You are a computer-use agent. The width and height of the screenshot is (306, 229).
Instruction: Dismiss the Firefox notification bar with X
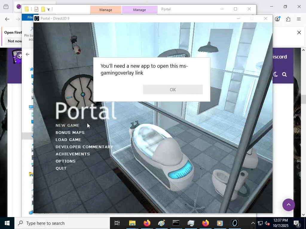click(299, 33)
